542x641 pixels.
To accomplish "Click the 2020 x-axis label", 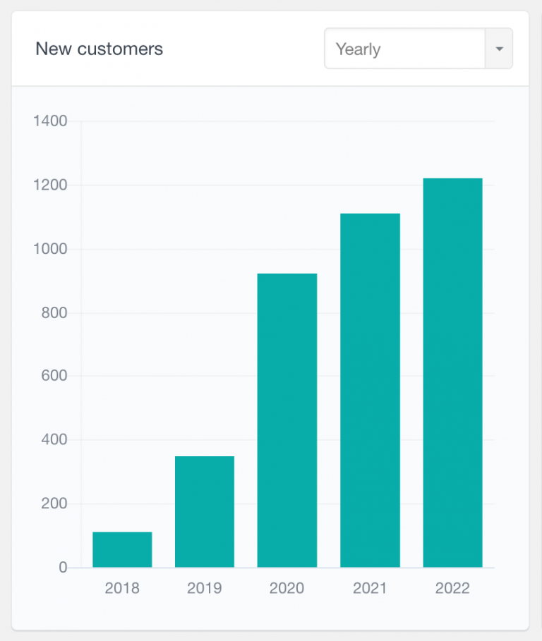I will pyautogui.click(x=287, y=588).
